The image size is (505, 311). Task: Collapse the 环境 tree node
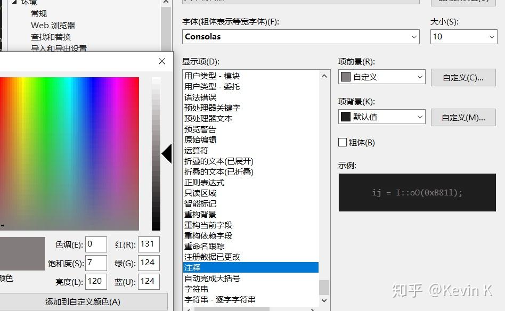tap(14, 3)
